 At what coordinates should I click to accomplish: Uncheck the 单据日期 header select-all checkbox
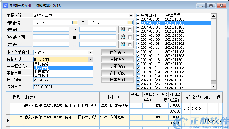[138, 15]
